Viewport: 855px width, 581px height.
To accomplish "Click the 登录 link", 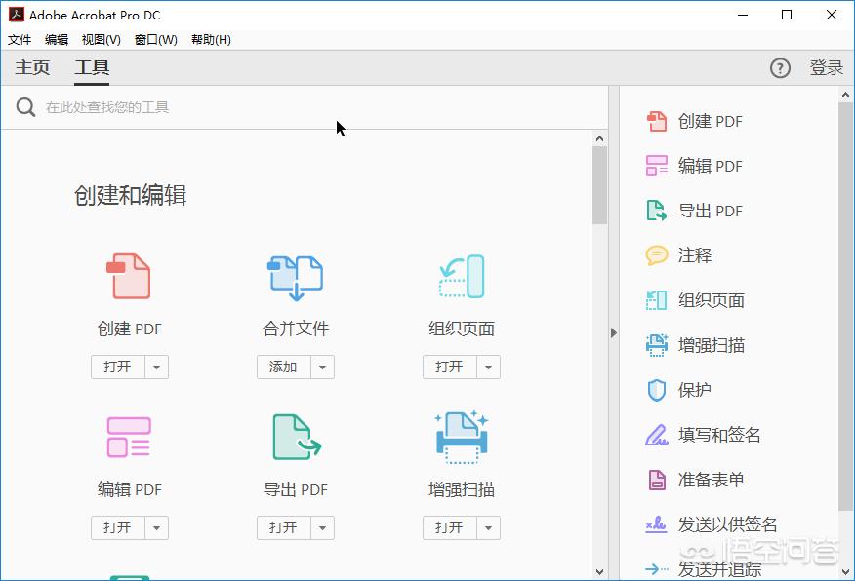I will (826, 67).
